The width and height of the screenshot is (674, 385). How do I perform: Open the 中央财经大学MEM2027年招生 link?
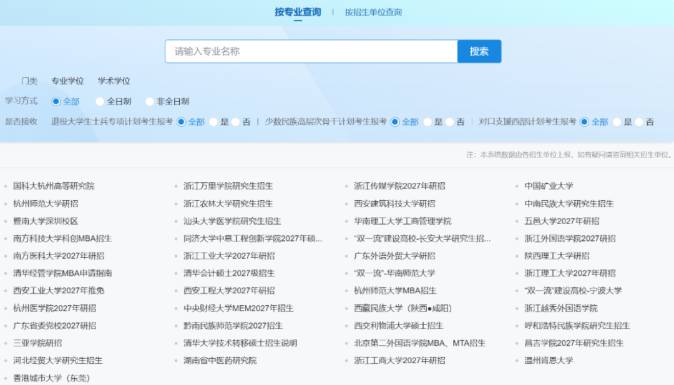(x=238, y=308)
